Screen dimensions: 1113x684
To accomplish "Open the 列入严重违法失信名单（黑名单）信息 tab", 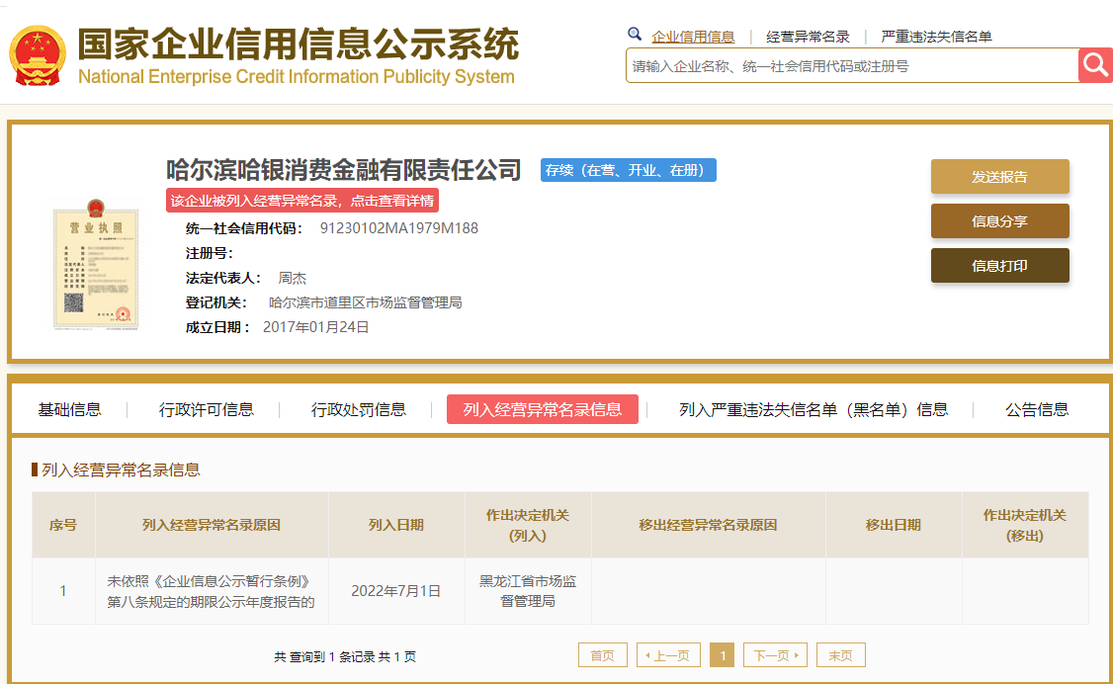I will click(x=813, y=409).
